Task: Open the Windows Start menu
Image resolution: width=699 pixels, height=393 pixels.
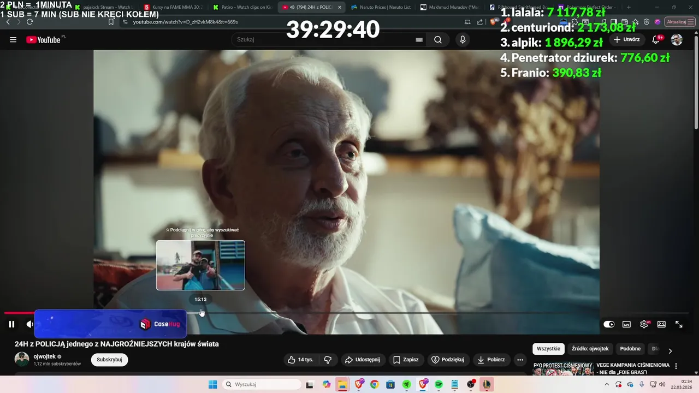Action: [x=212, y=384]
